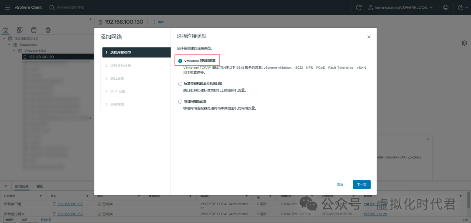Collapse the left navigation panel
Viewport: 471px width, 223px height.
(91, 20)
